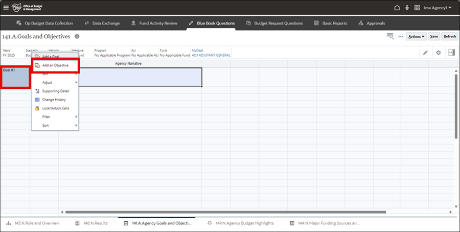The image size is (460, 232).
Task: Click the pencil edit icon
Action: (425, 53)
